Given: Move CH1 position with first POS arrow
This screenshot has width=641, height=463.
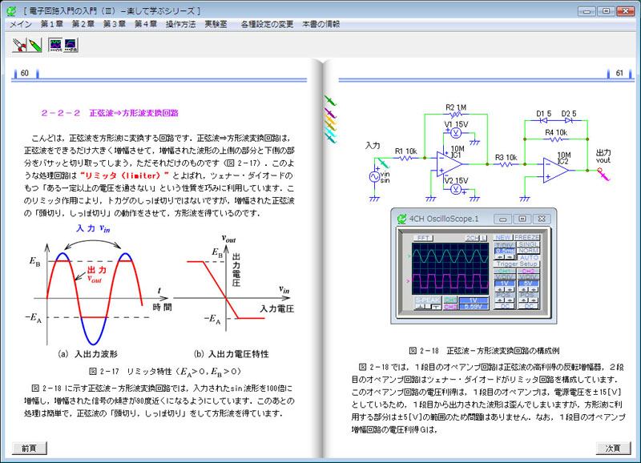Looking at the screenshot, I should (499, 300).
